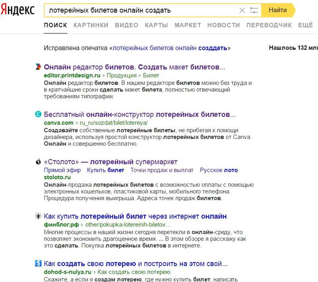The image size is (318, 282).
Task: Expand the ЕЩЁ menu
Action: coord(305,25)
